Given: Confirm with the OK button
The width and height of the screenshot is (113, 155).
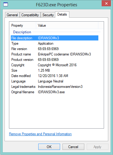Looking at the screenshot, I should [49, 147].
